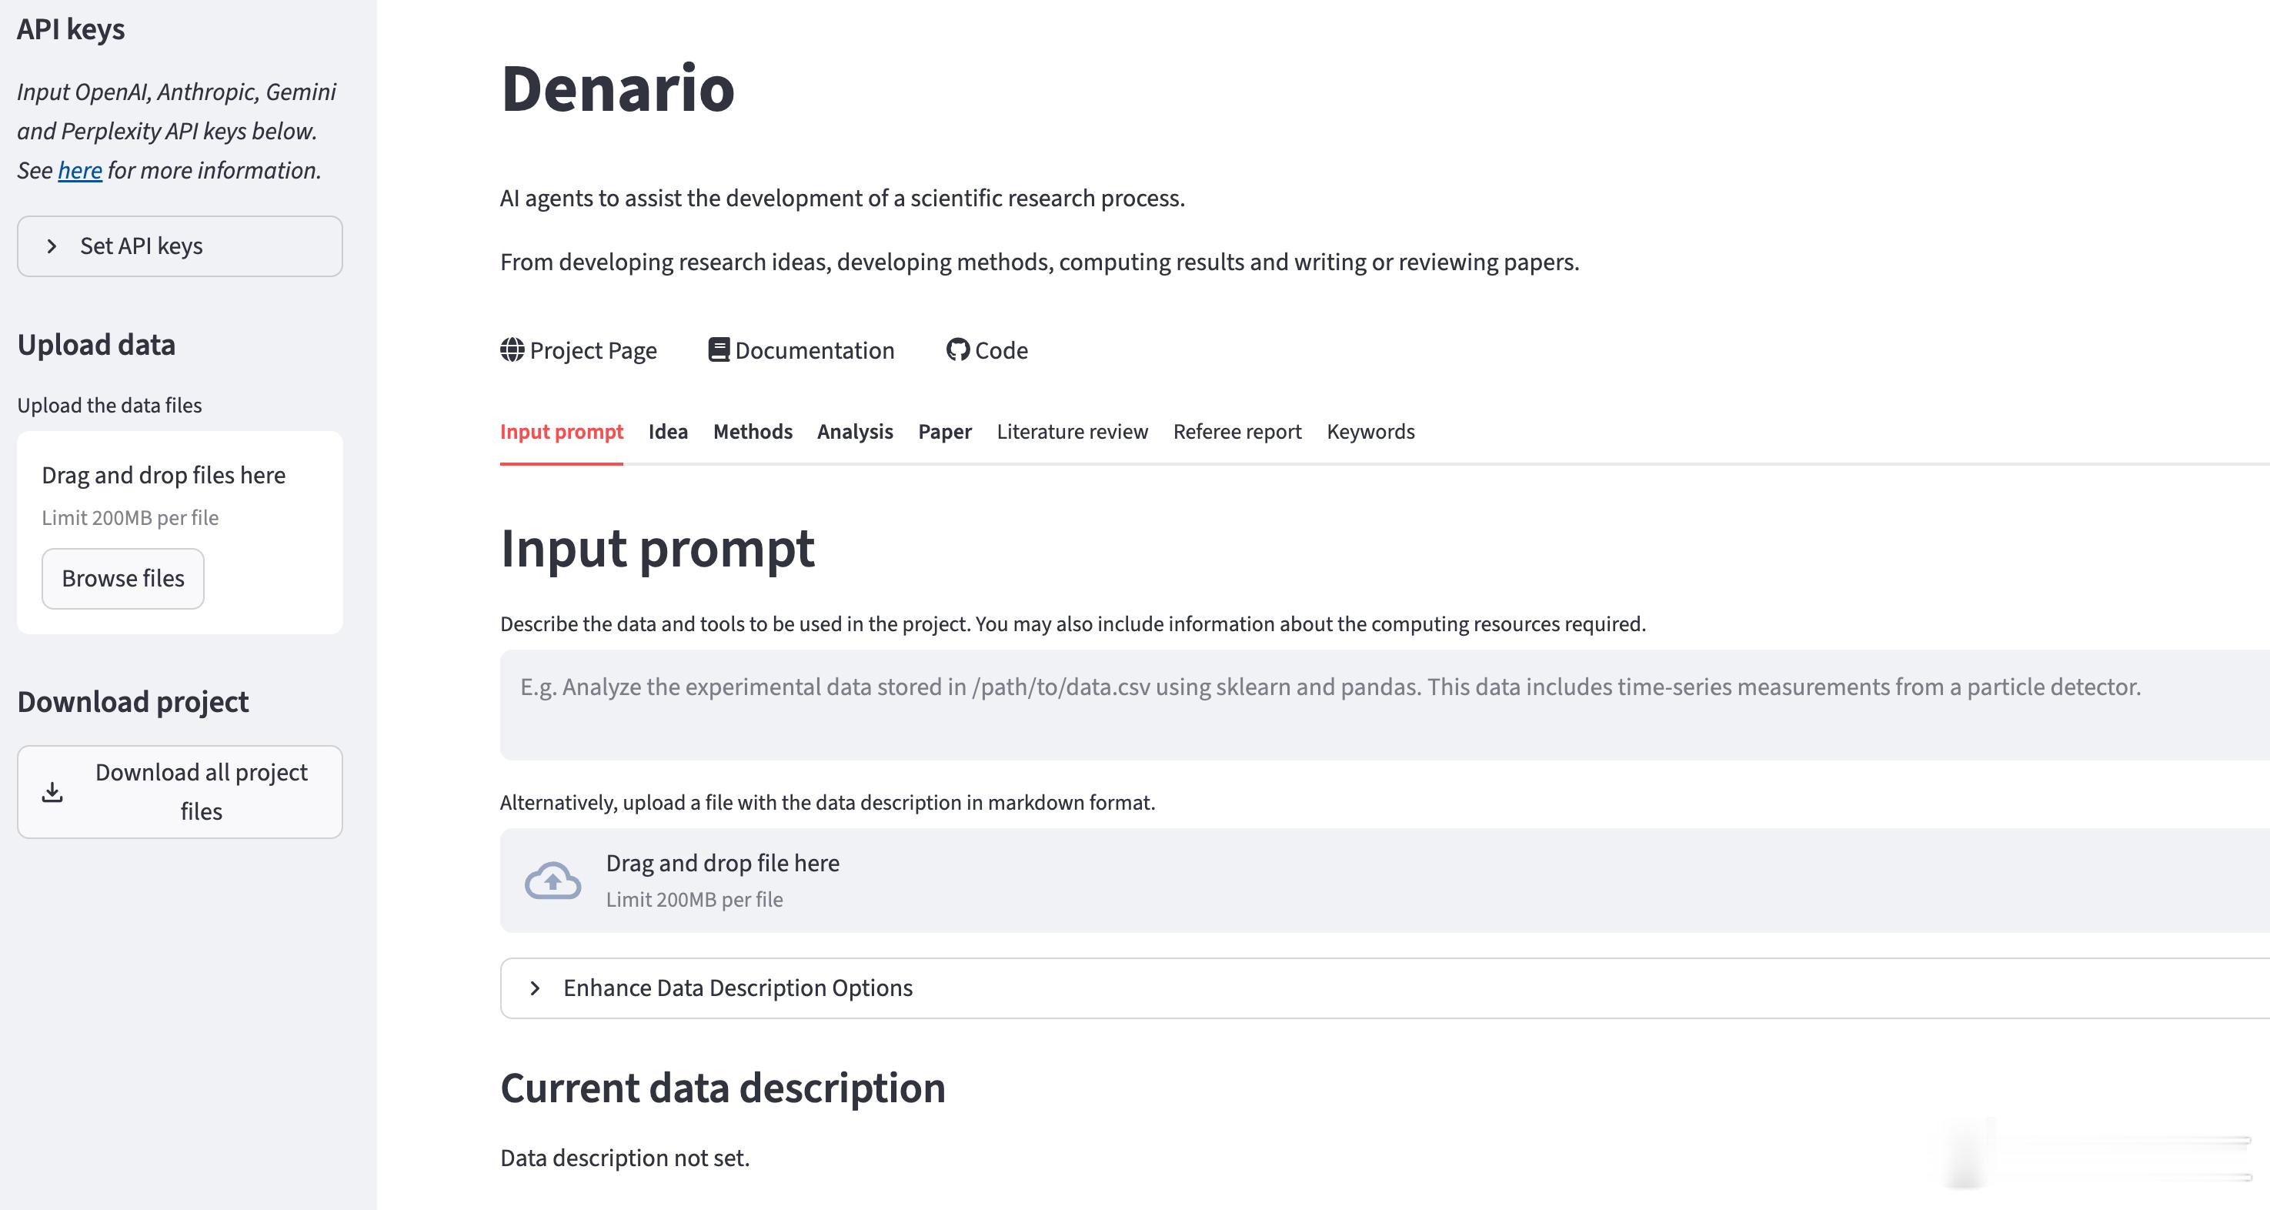This screenshot has width=2270, height=1210.
Task: Follow the 'here' API keys link
Action: [x=80, y=170]
